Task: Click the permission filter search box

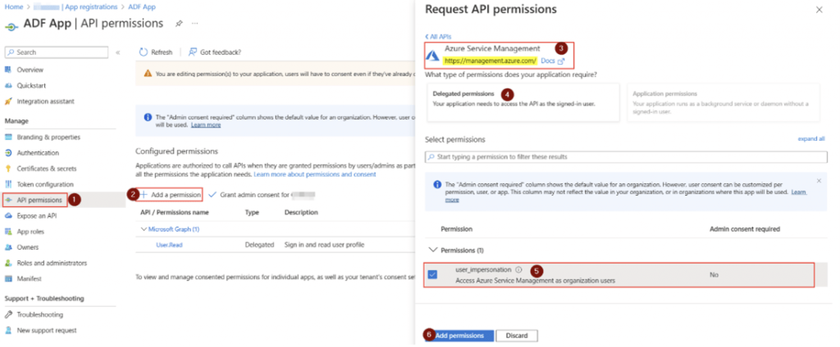Action: 626,157
